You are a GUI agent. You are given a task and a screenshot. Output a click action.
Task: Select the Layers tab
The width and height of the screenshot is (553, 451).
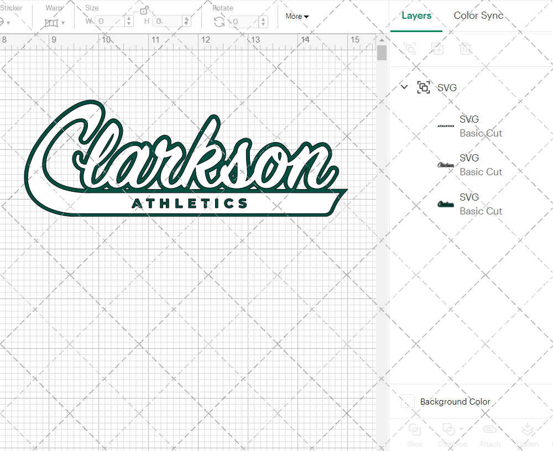(416, 15)
